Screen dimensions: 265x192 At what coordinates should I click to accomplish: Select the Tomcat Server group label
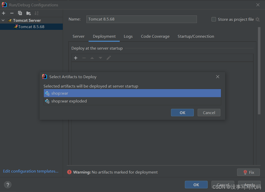(x=27, y=20)
